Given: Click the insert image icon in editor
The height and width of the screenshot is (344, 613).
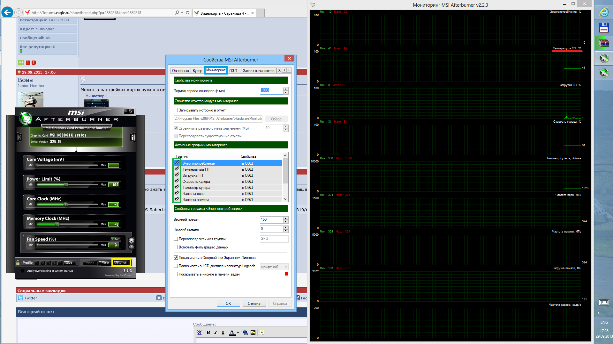Looking at the screenshot, I should [x=253, y=333].
